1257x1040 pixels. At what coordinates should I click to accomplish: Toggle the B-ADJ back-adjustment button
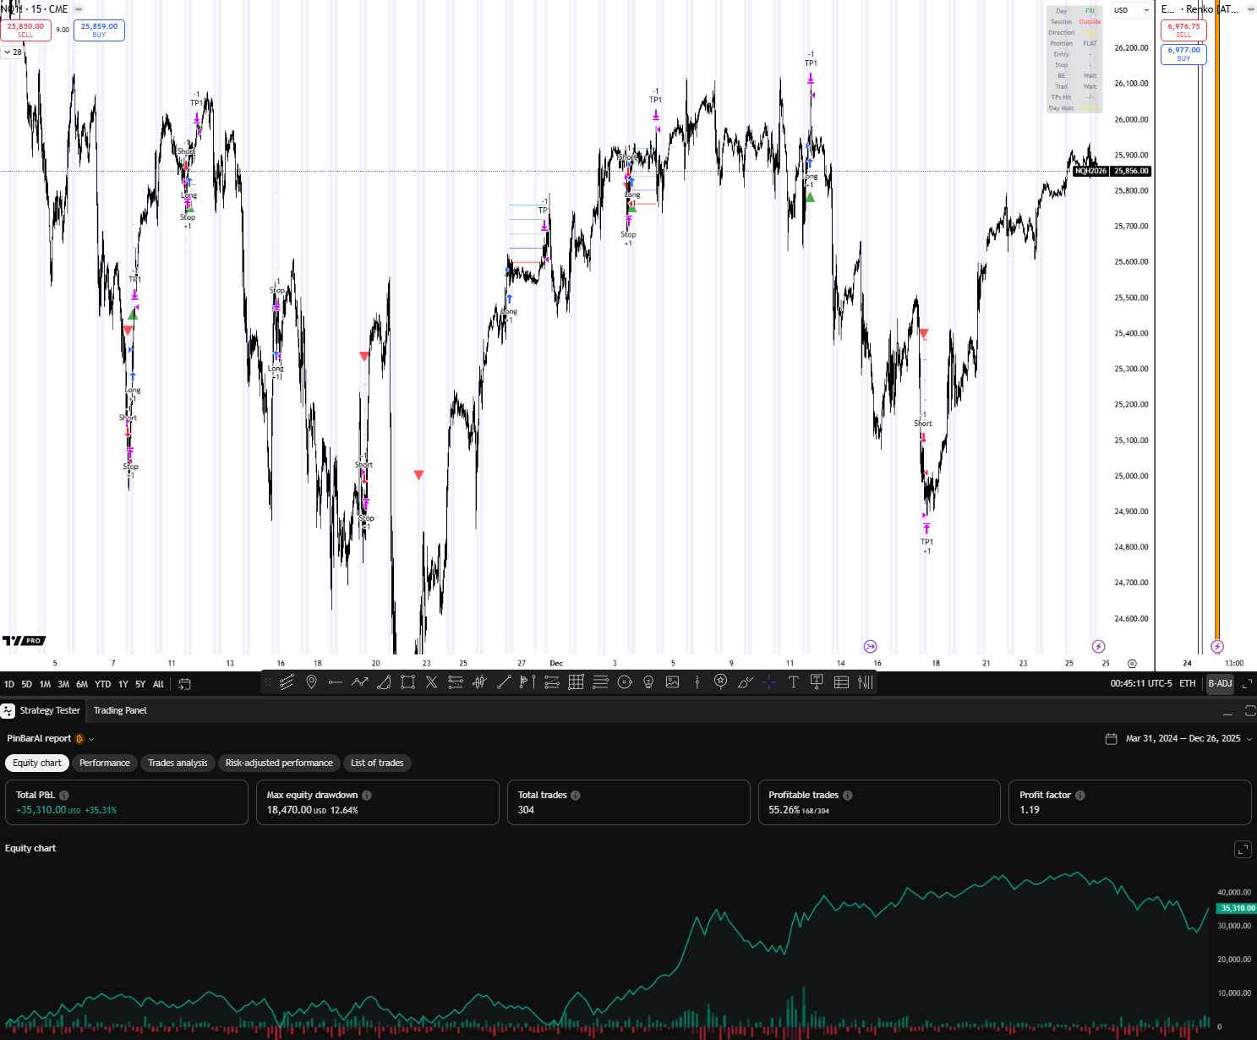pos(1220,683)
